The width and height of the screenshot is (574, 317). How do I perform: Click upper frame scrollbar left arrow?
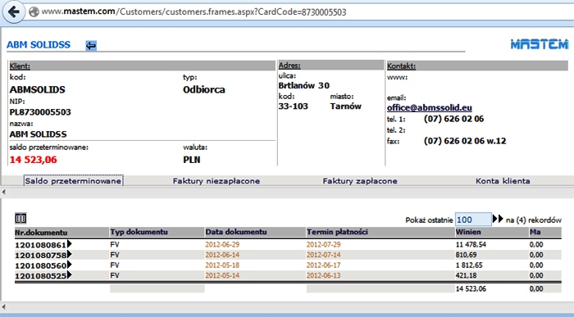click(x=3, y=192)
